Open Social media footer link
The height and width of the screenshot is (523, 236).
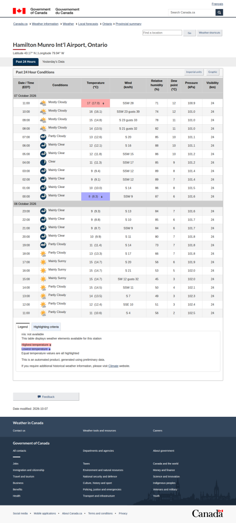pos(20,514)
